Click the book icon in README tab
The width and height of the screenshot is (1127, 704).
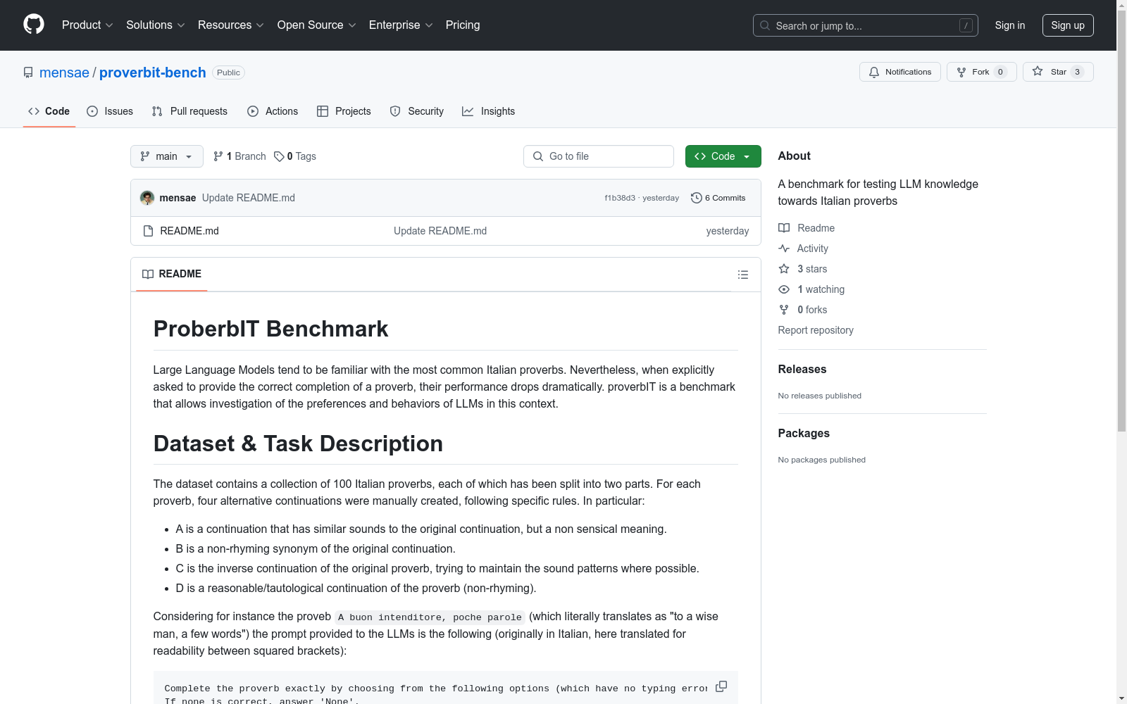pos(148,274)
